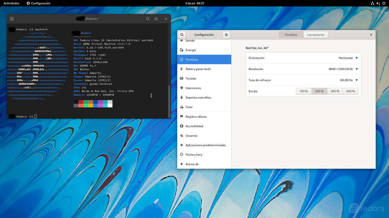
Task: Set scale to 400 %
Action: pyautogui.click(x=350, y=91)
